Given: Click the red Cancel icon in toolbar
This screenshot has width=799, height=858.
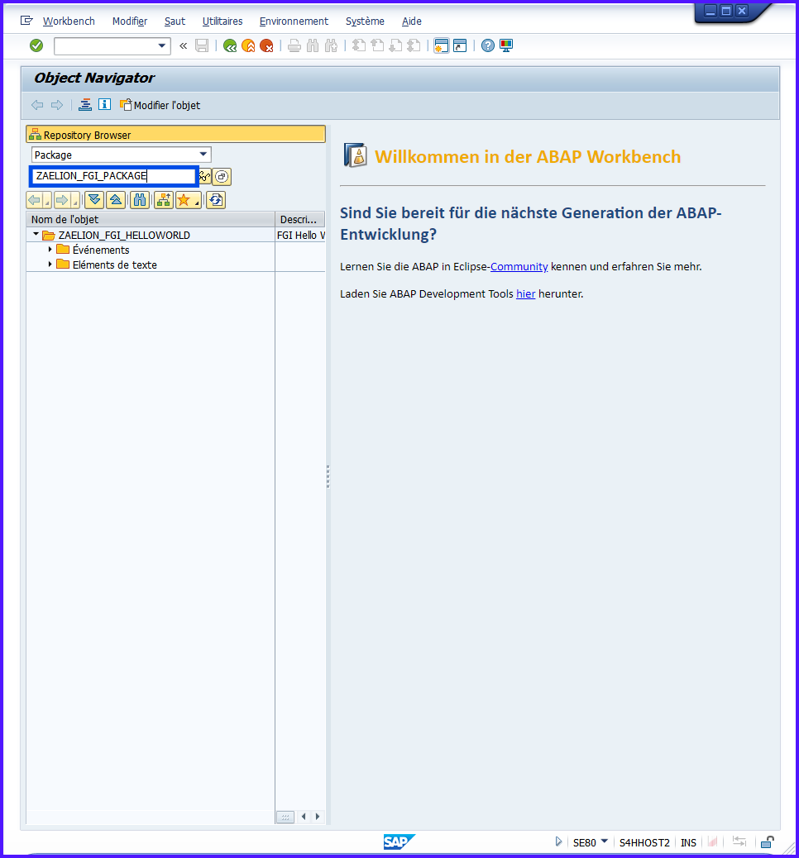Looking at the screenshot, I should coord(266,46).
